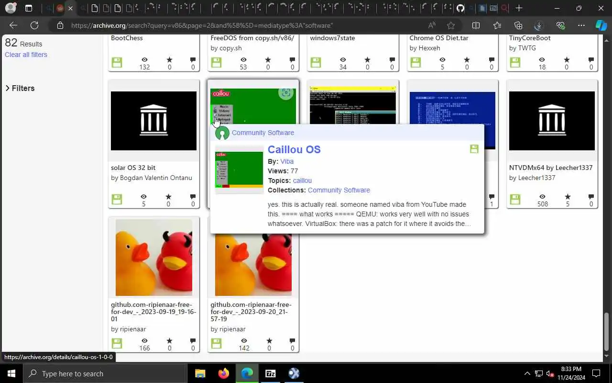Click the floppy icon on BootChess card
The width and height of the screenshot is (612, 383).
[x=117, y=62]
